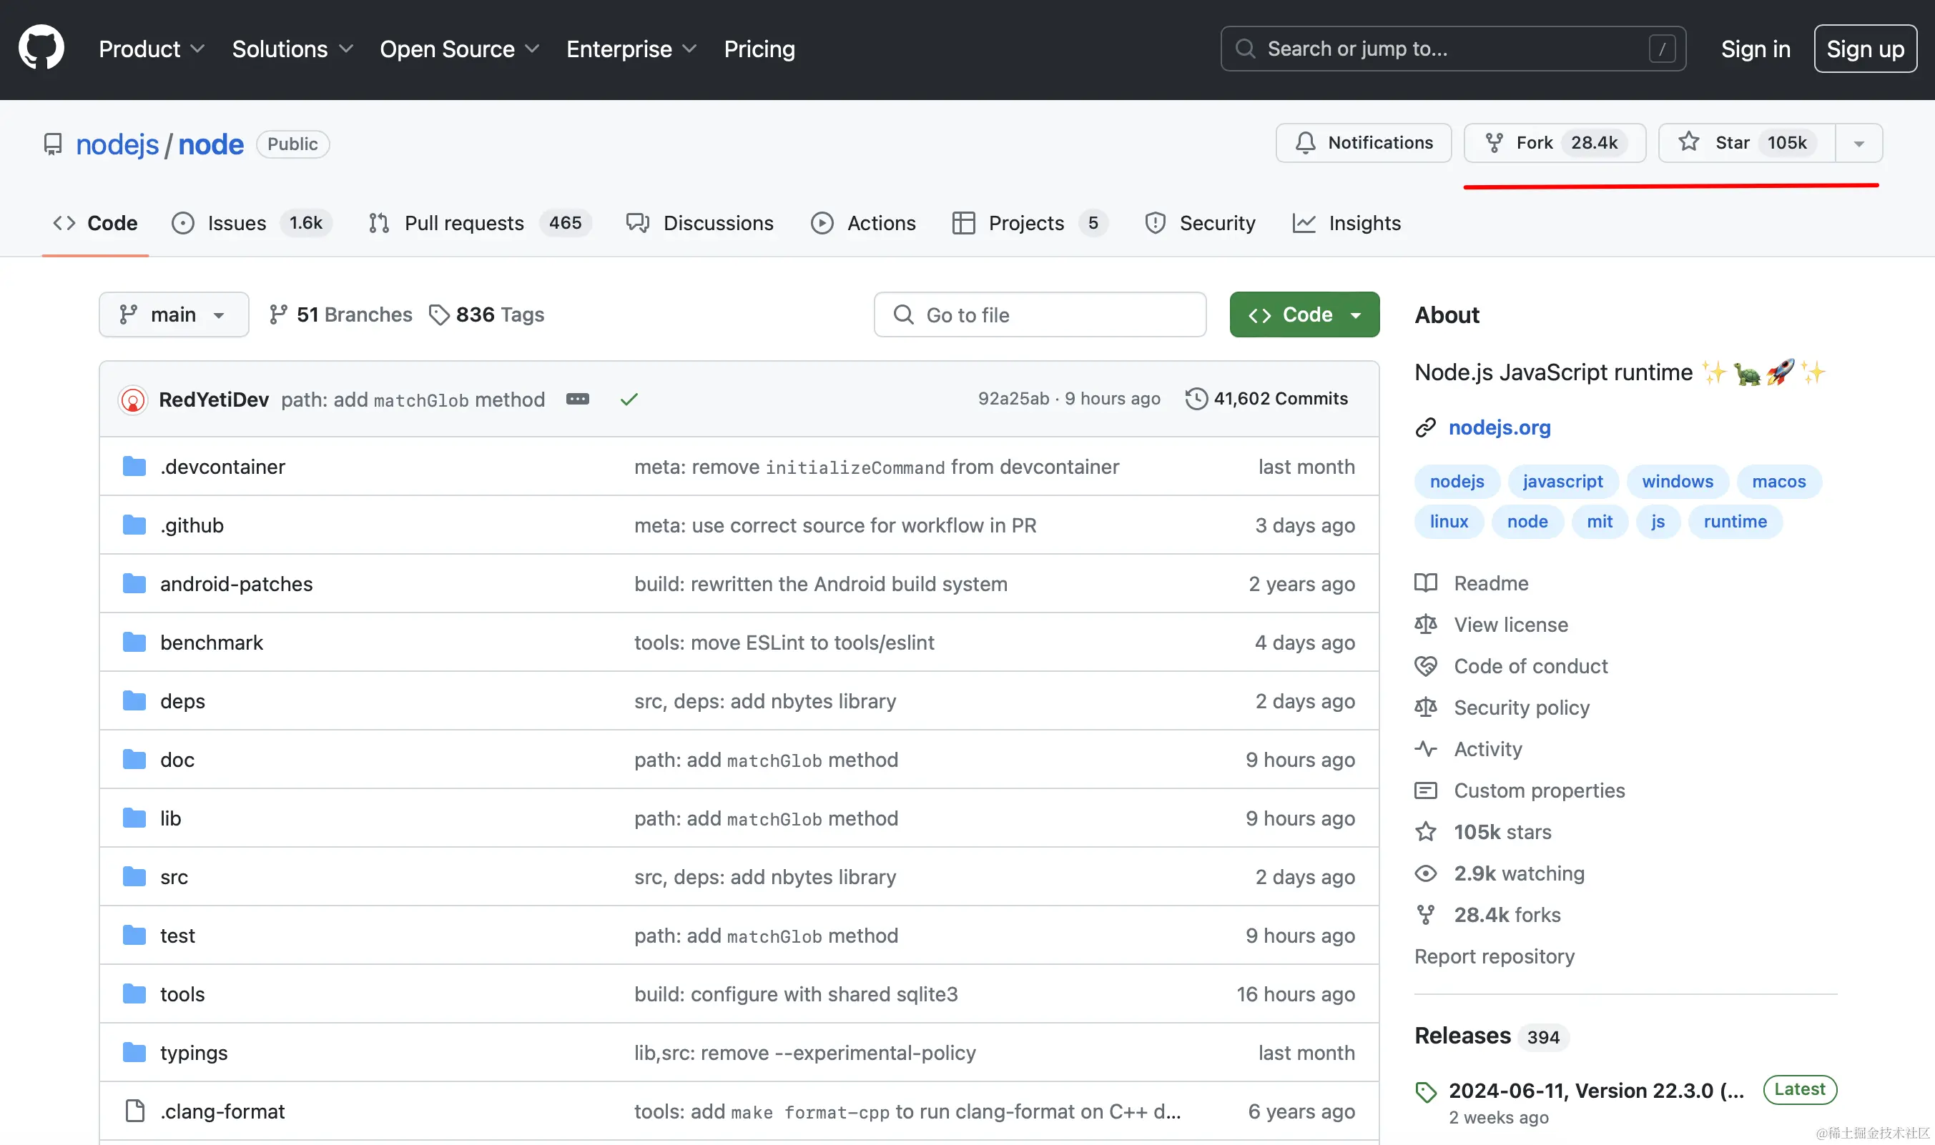Open commit 92a25ab

1013,398
